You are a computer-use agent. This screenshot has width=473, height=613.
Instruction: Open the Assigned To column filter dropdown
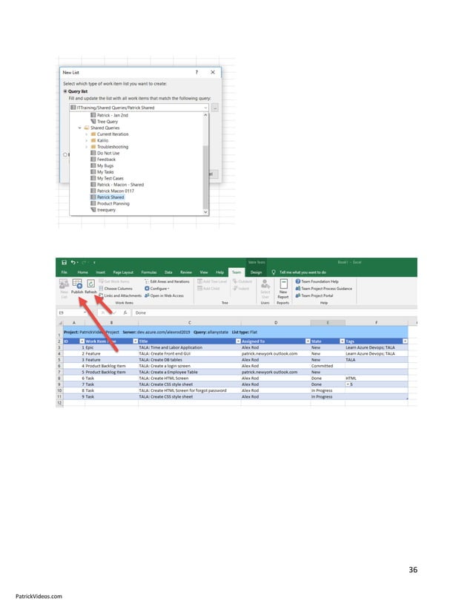(308, 341)
